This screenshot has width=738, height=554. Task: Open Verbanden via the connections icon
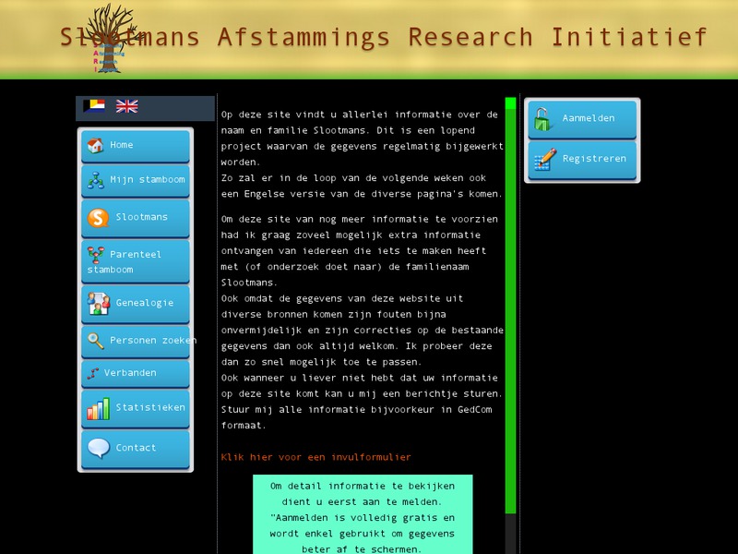[x=93, y=373]
